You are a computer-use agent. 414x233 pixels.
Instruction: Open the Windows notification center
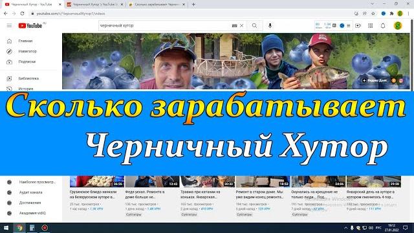(x=406, y=228)
